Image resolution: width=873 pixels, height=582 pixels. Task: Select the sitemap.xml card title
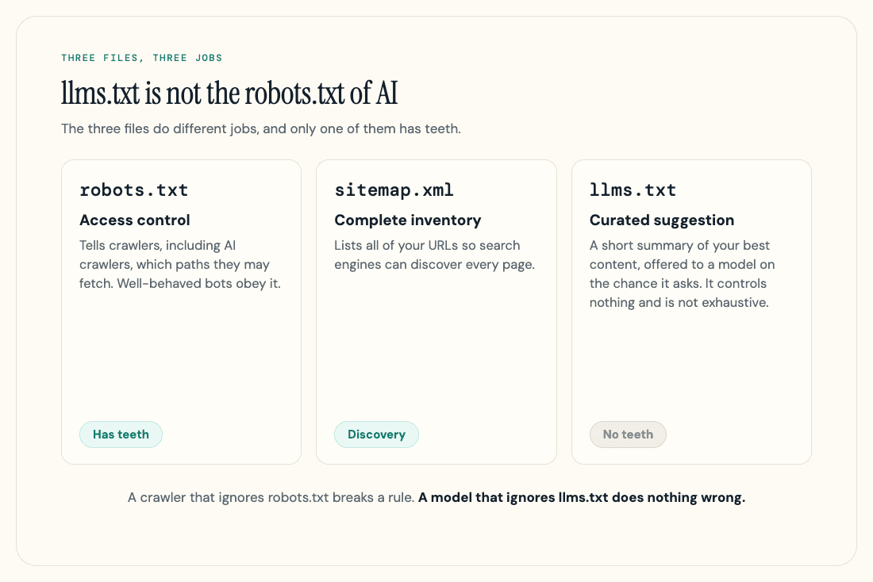pyautogui.click(x=394, y=190)
